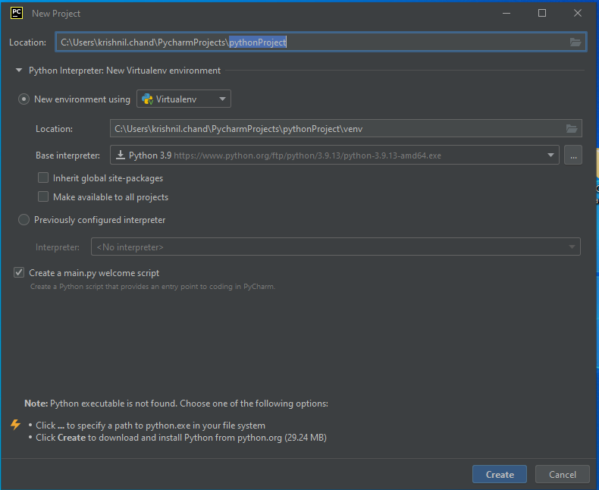Click the 'Note: Python executable is not found' text
Screen dimensions: 599x490
(x=176, y=404)
